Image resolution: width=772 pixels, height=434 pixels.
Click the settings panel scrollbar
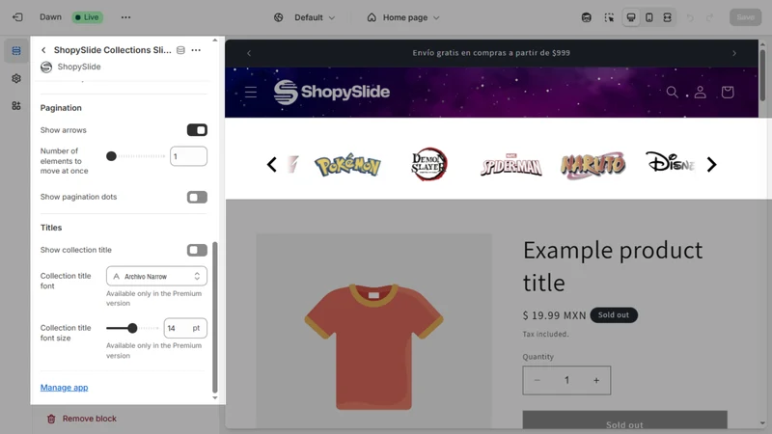(x=214, y=317)
